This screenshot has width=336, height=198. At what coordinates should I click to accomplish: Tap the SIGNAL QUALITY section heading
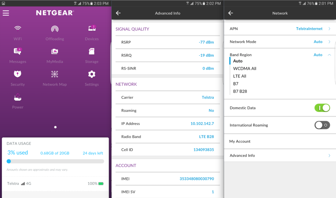(x=132, y=29)
